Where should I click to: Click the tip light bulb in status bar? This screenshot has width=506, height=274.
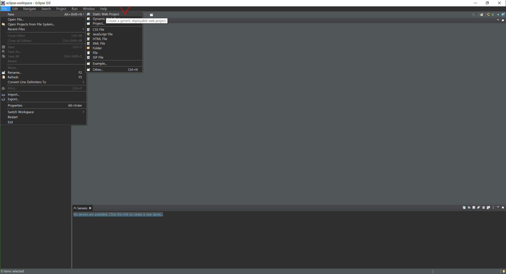pyautogui.click(x=504, y=271)
